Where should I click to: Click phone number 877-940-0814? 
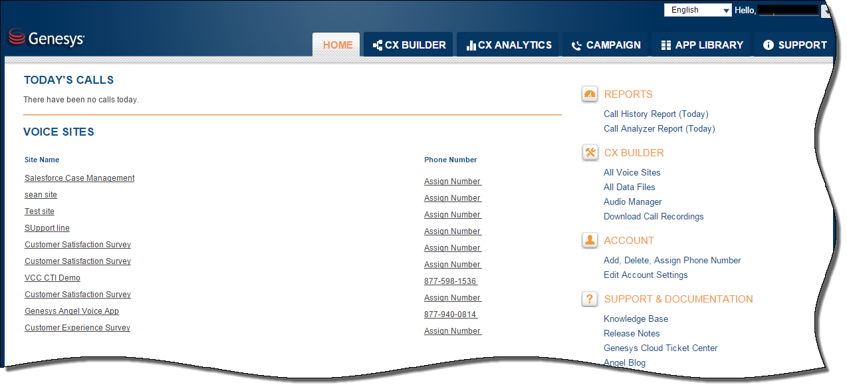coord(450,315)
